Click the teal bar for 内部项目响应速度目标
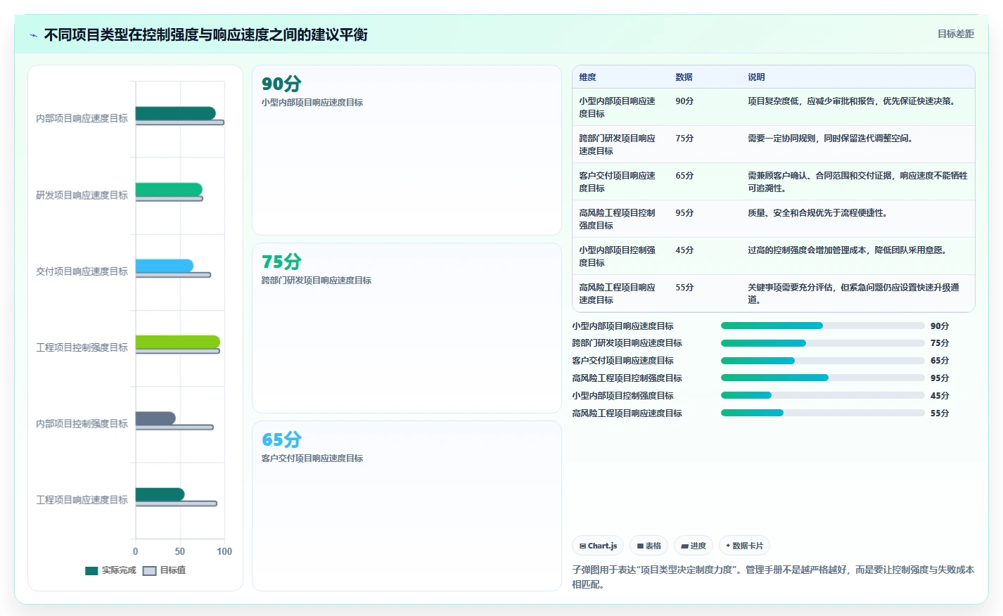 (176, 113)
